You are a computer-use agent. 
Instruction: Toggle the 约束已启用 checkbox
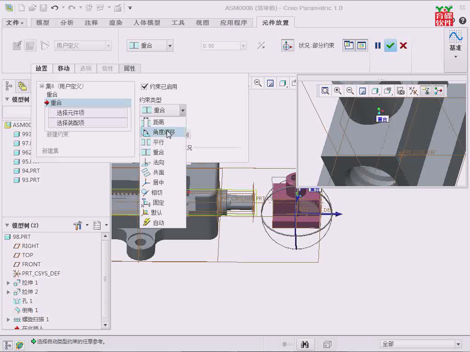(145, 87)
